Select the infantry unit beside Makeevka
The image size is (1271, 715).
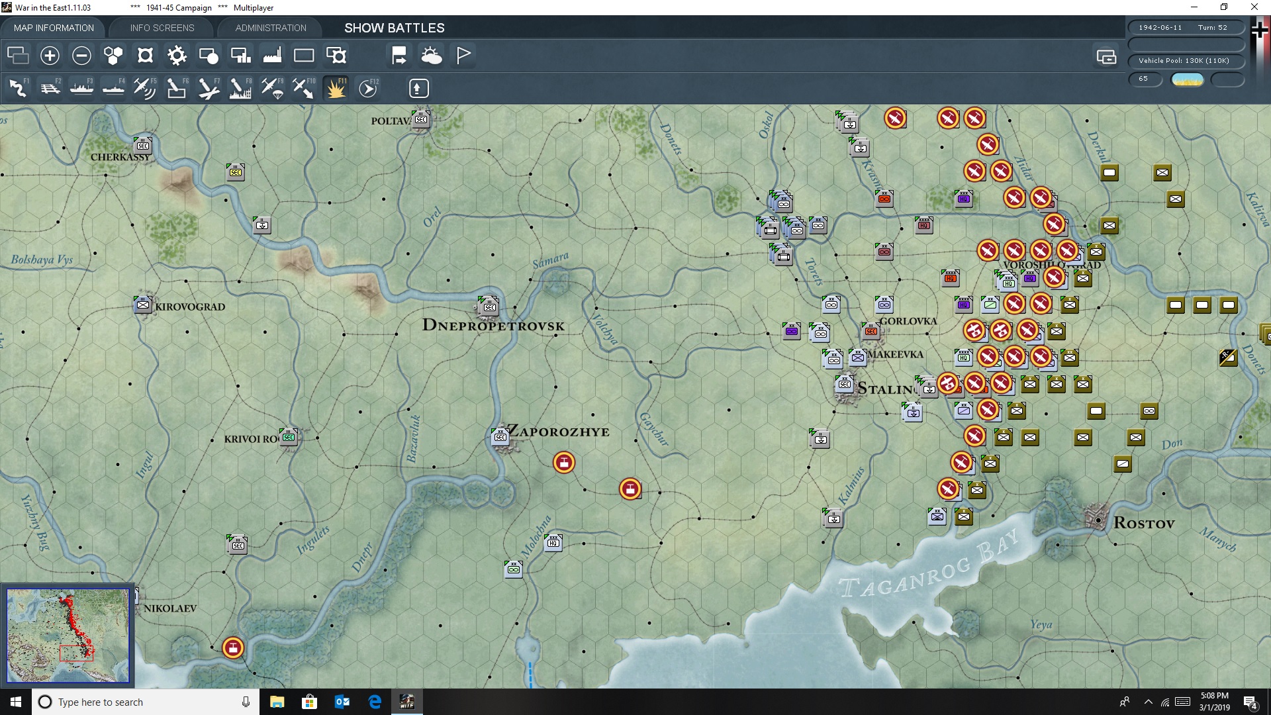[x=858, y=358]
